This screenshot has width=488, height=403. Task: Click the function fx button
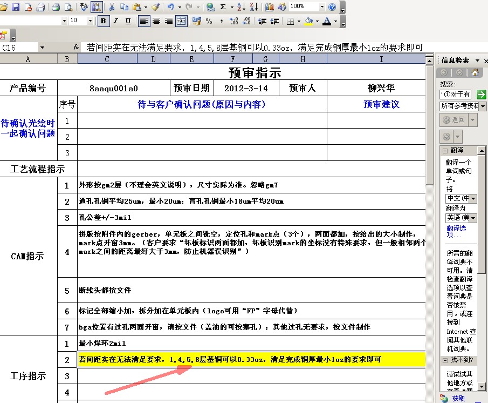(76, 48)
